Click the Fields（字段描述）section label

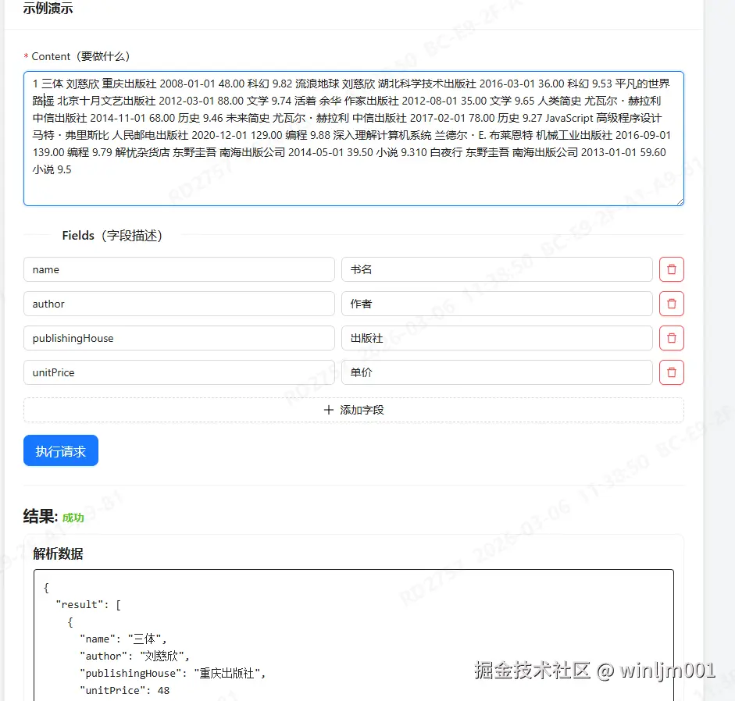click(x=112, y=235)
